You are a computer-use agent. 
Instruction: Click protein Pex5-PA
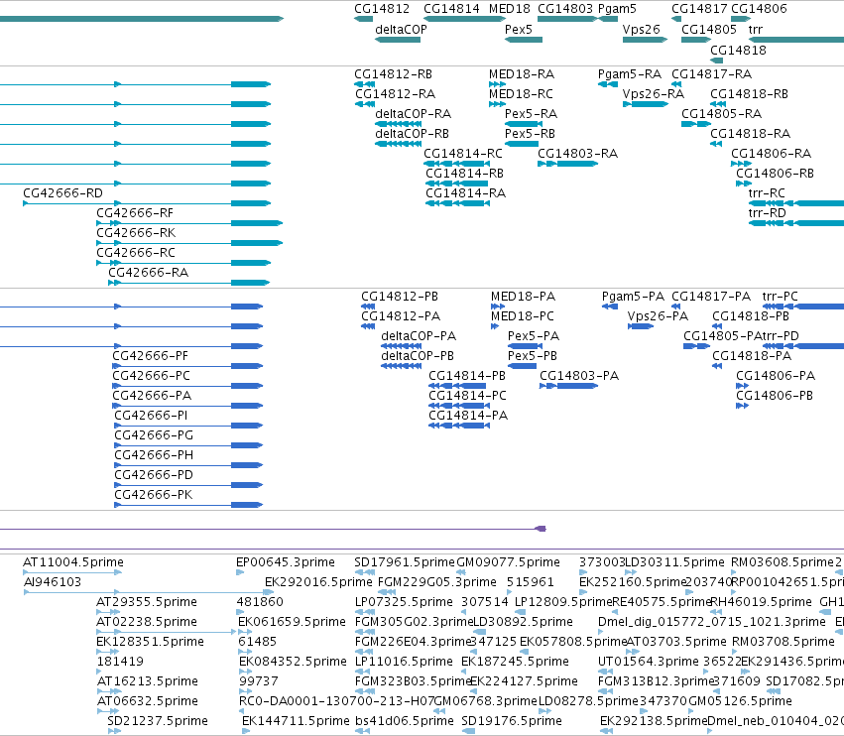point(534,336)
